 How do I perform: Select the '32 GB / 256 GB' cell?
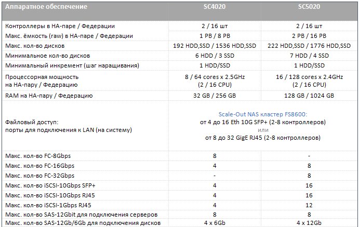click(x=215, y=96)
